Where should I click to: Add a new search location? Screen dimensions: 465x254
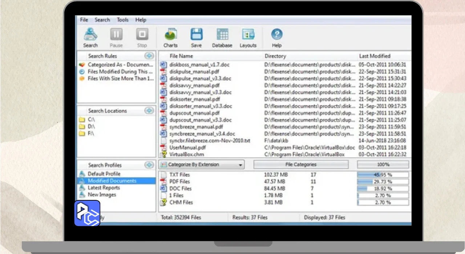coord(149,111)
